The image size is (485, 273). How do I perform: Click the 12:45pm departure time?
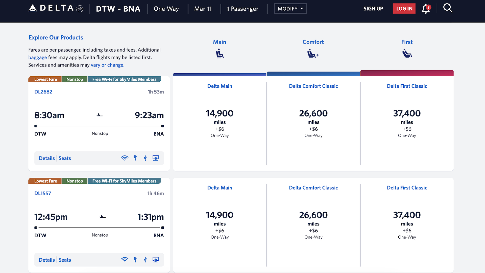[x=51, y=217]
